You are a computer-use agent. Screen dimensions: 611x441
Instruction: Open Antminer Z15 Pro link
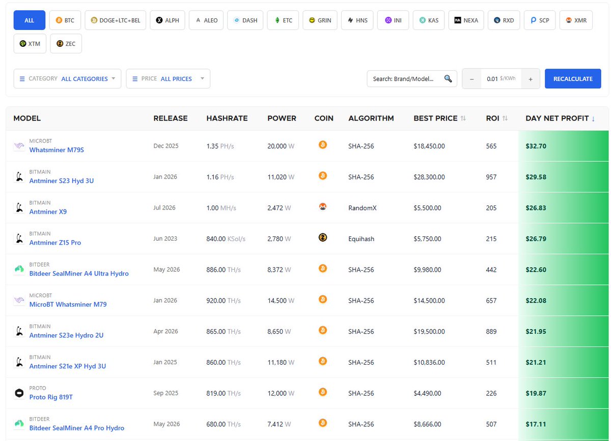[55, 243]
